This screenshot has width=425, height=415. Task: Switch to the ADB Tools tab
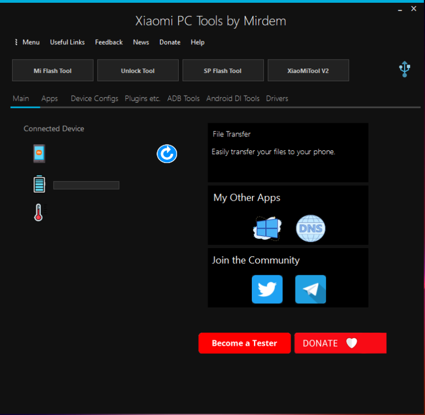[x=183, y=98]
